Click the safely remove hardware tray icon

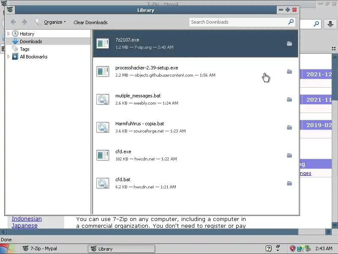click(x=308, y=248)
